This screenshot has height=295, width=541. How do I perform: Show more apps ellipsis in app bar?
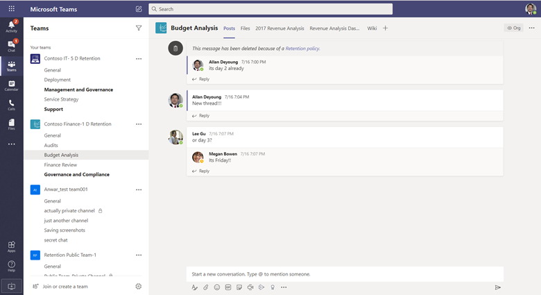point(11,144)
